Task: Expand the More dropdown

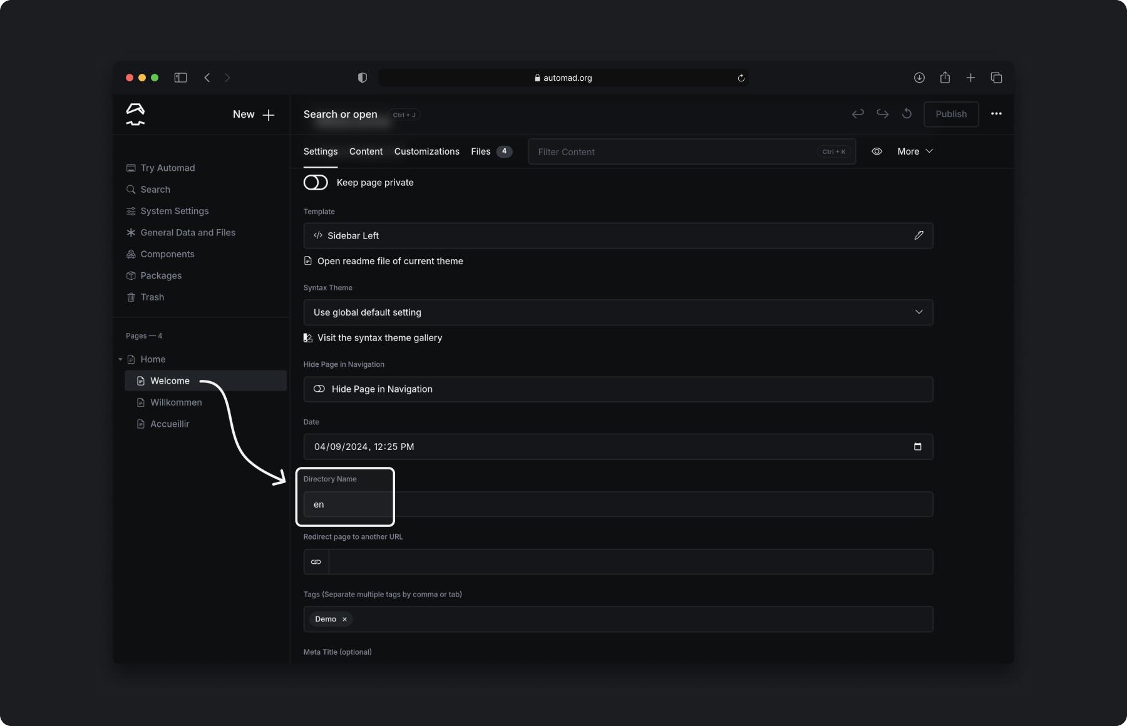Action: (x=915, y=151)
